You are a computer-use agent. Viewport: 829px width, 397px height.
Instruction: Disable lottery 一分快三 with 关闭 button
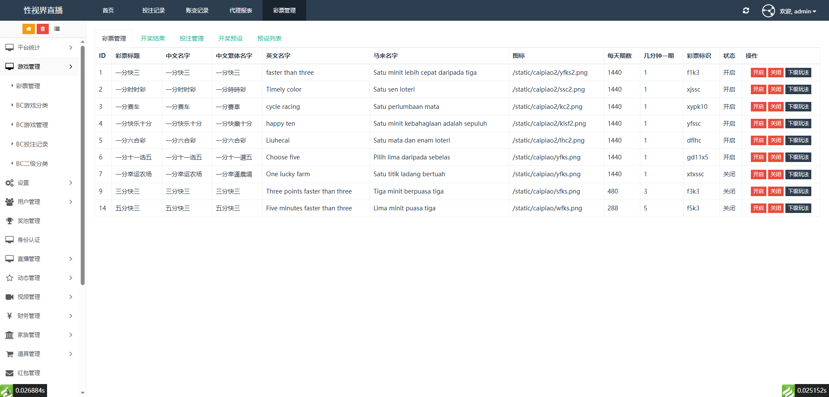pyautogui.click(x=775, y=73)
